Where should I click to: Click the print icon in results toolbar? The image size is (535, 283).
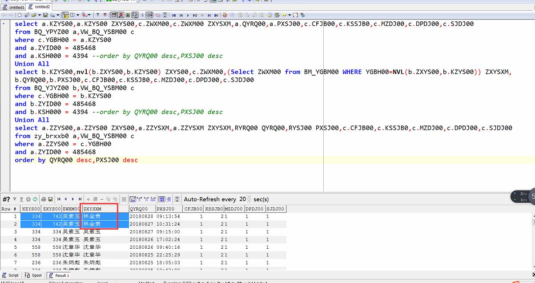pyautogui.click(x=44, y=199)
